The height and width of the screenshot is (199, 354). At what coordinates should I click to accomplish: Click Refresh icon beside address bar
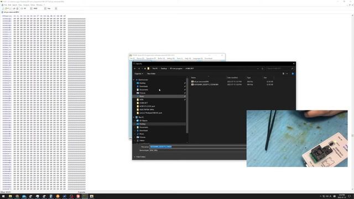[x=262, y=69]
